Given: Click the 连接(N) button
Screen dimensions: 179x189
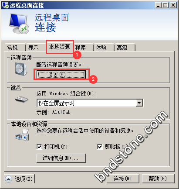Looking at the screenshot, I should [x=123, y=179].
